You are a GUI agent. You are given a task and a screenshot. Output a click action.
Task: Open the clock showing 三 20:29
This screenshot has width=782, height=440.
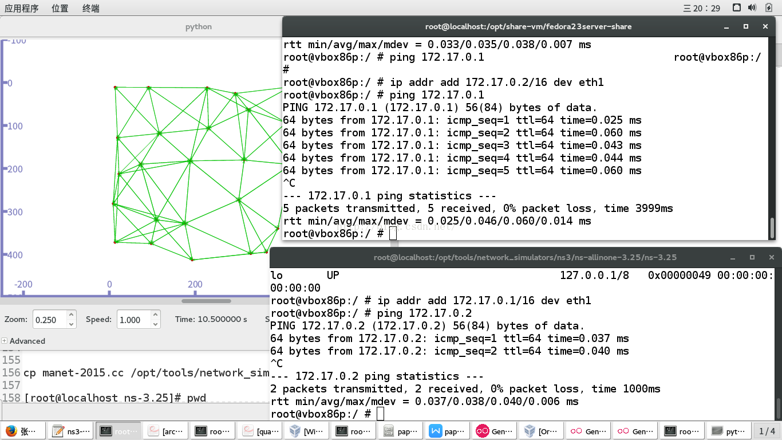(x=702, y=8)
